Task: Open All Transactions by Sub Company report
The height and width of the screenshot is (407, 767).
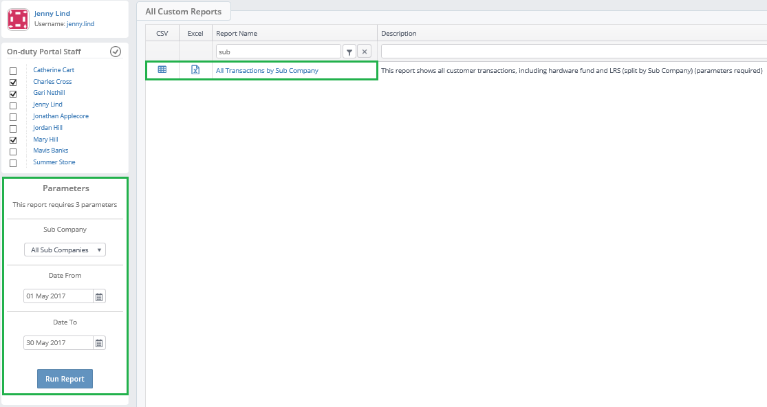Action: tap(267, 70)
